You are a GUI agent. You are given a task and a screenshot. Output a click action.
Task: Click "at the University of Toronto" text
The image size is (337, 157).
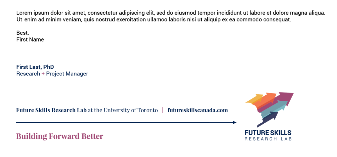click(123, 110)
